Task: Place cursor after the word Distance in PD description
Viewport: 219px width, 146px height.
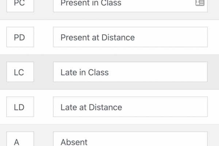Action: pos(135,38)
